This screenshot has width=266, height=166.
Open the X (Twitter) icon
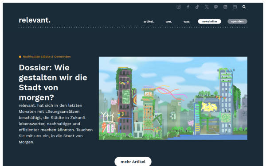207,7
